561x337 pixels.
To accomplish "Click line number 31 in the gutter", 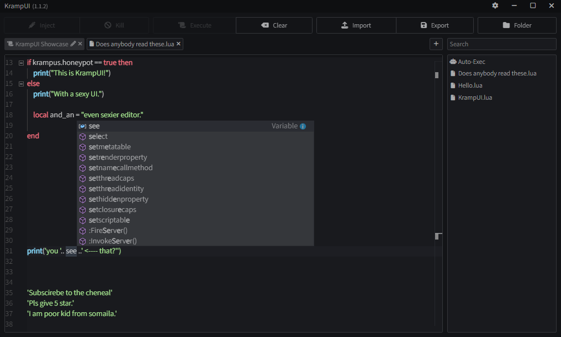I will click(9, 251).
